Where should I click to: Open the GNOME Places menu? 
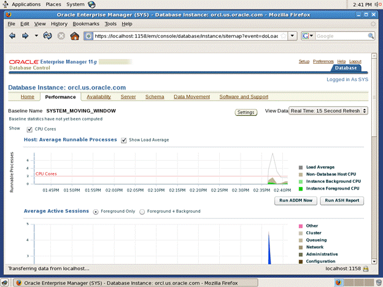coord(53,4)
